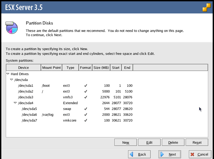Sort by the Start column header
Viewport: 214px width, 159px height.
[x=116, y=68]
